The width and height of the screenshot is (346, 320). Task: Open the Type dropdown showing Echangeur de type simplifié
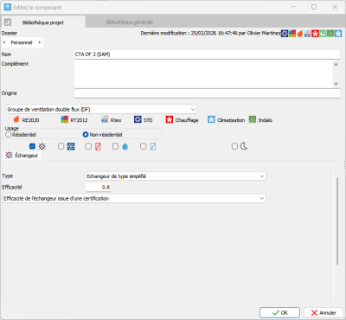[176, 176]
